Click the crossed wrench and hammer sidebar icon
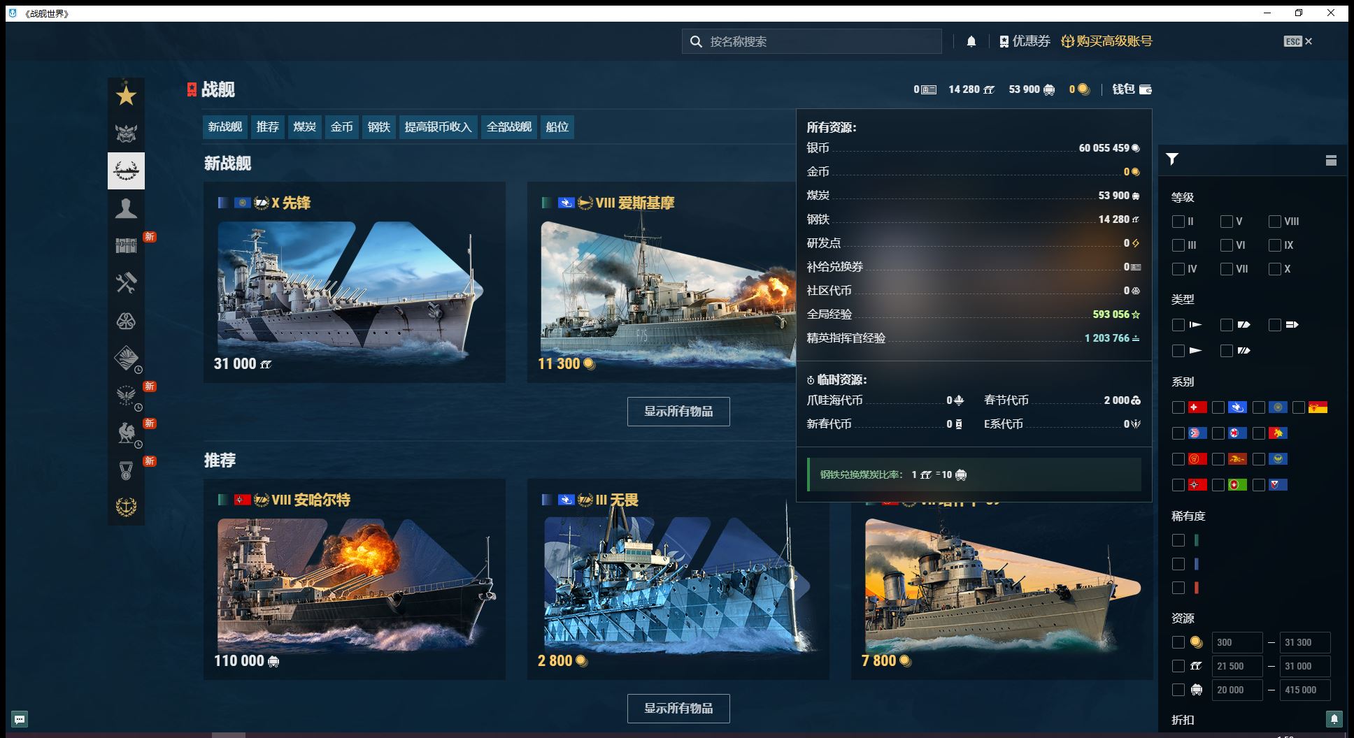The width and height of the screenshot is (1354, 738). click(x=126, y=283)
